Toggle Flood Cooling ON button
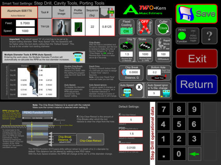Screen dimensions: 221x165 (x=126, y=27)
